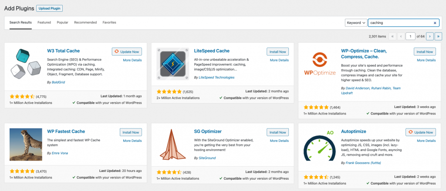
Task: Install SG Optimizer now
Action: point(277,132)
